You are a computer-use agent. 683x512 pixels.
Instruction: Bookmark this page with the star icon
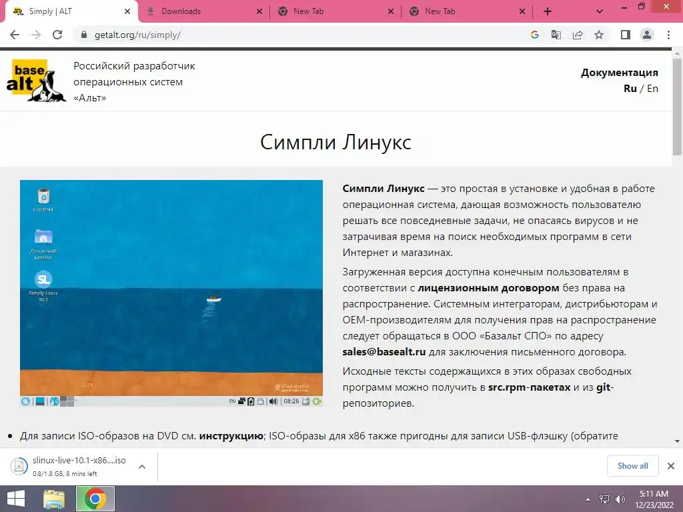point(599,35)
